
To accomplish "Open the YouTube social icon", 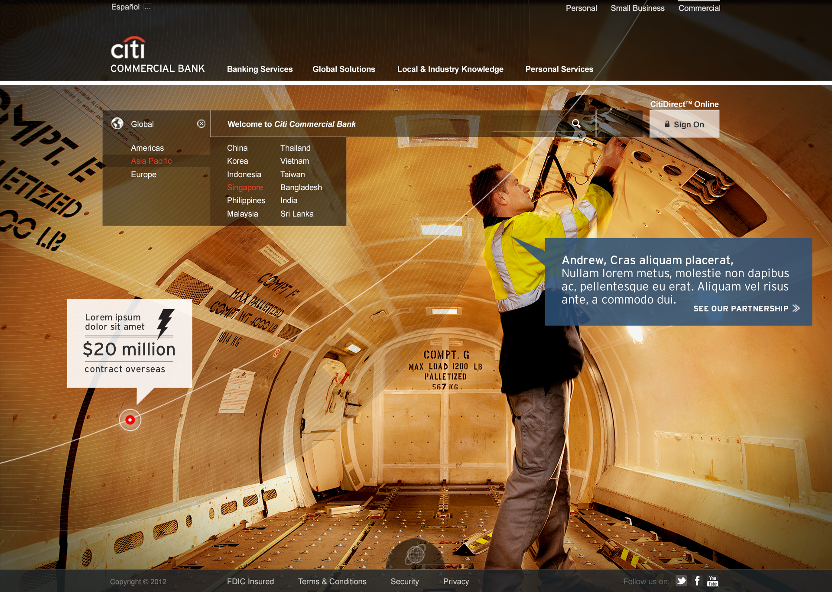I will (x=712, y=581).
